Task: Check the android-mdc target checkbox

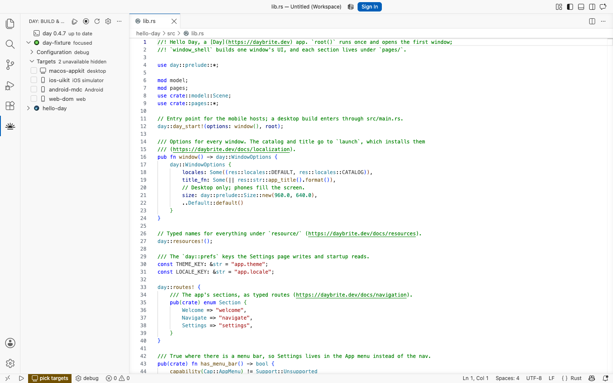Action: point(34,89)
